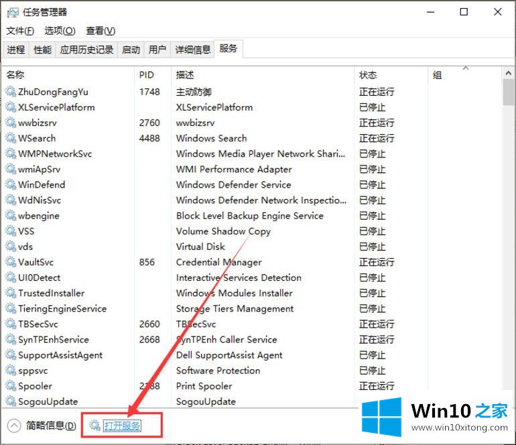The width and height of the screenshot is (516, 445).
Task: Click the gear icon beside UI0Detect
Action: coord(11,277)
